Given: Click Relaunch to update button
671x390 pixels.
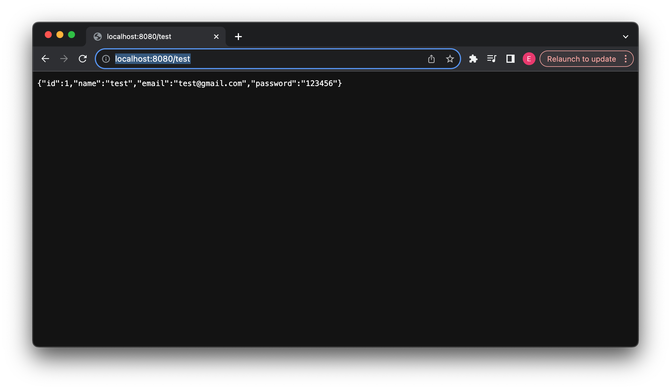Looking at the screenshot, I should pyautogui.click(x=581, y=59).
